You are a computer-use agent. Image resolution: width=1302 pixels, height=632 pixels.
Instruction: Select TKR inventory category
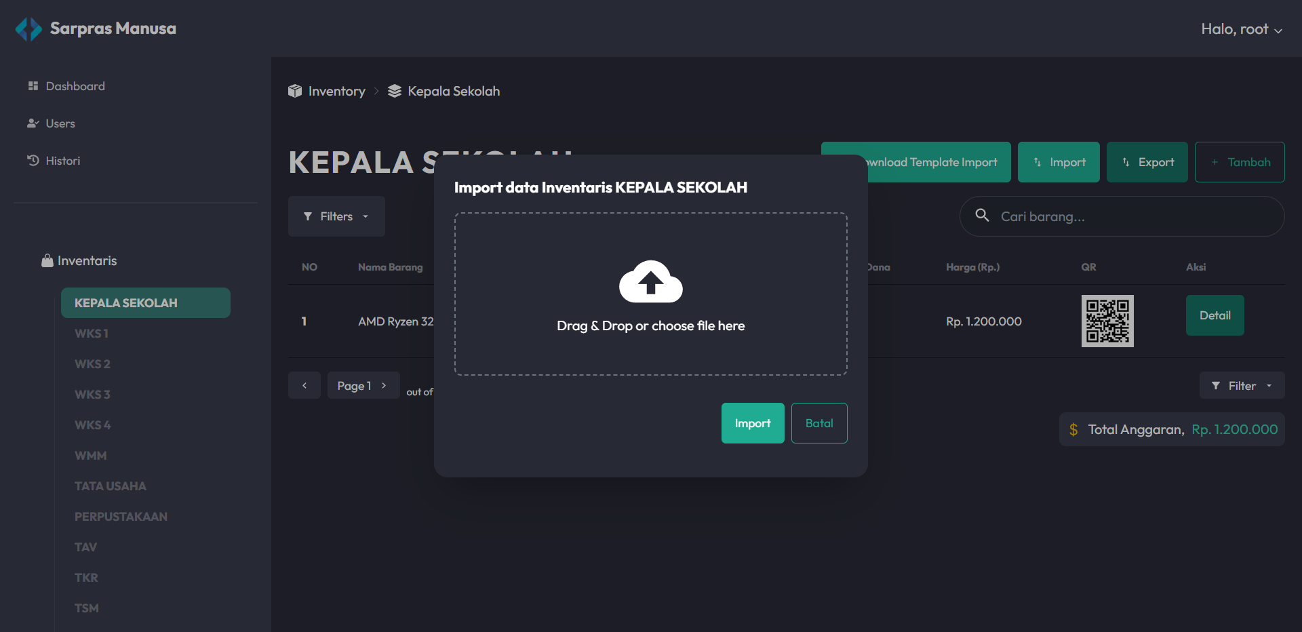coord(86,578)
